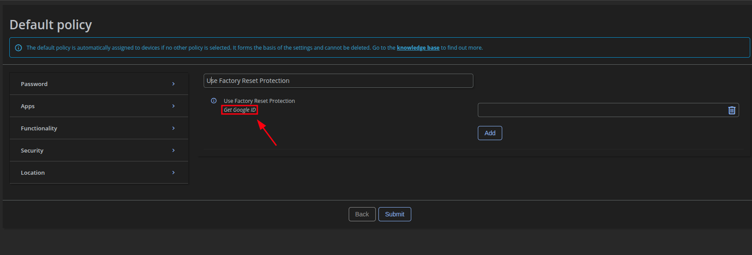This screenshot has height=255, width=752.
Task: Delete the Google ID entry with trash icon
Action: point(732,110)
